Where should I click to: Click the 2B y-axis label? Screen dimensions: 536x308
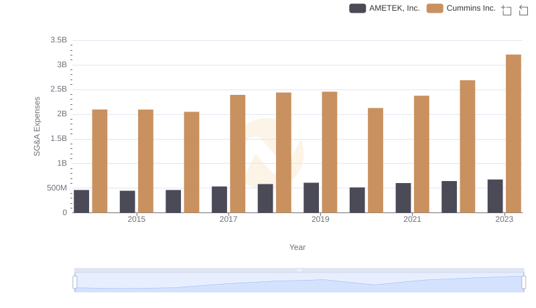pos(62,114)
